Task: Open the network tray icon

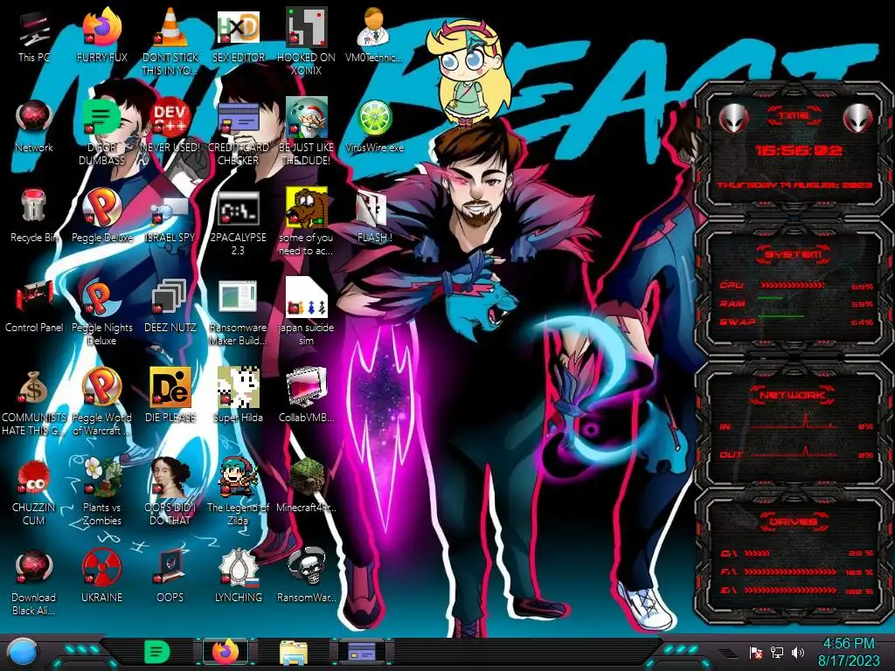Action: tap(777, 653)
